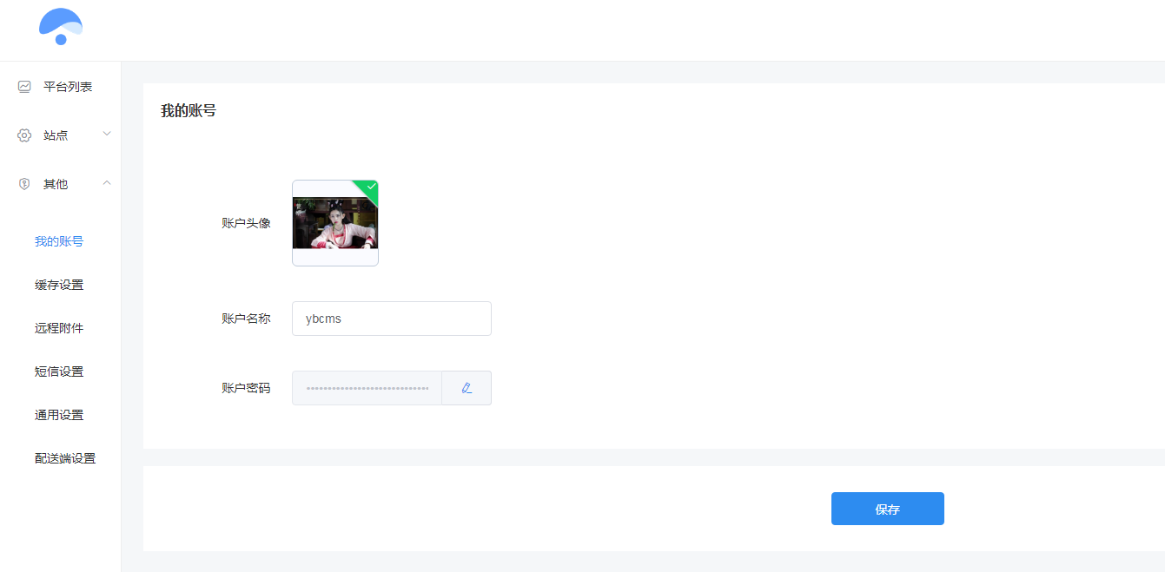
Task: Click the 保存 button
Action: pos(888,509)
